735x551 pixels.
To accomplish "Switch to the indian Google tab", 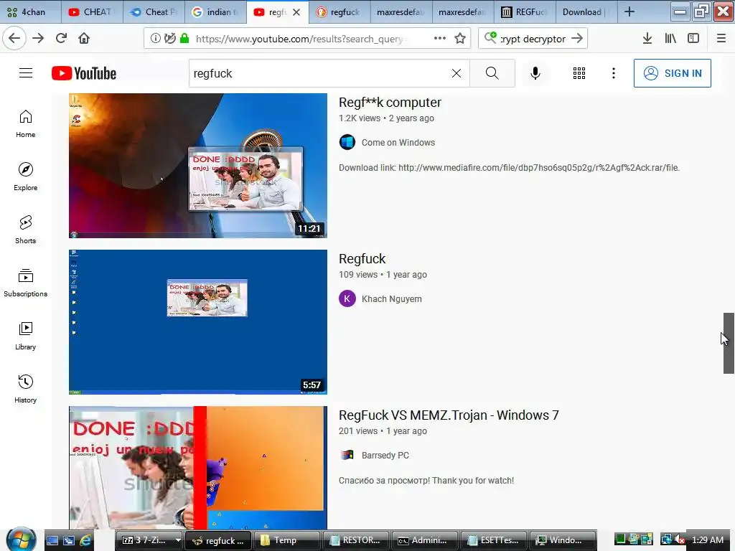I will tap(216, 12).
